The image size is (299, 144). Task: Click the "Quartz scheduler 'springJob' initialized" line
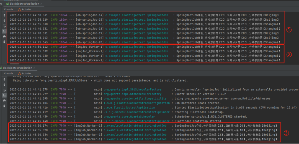click(154, 89)
